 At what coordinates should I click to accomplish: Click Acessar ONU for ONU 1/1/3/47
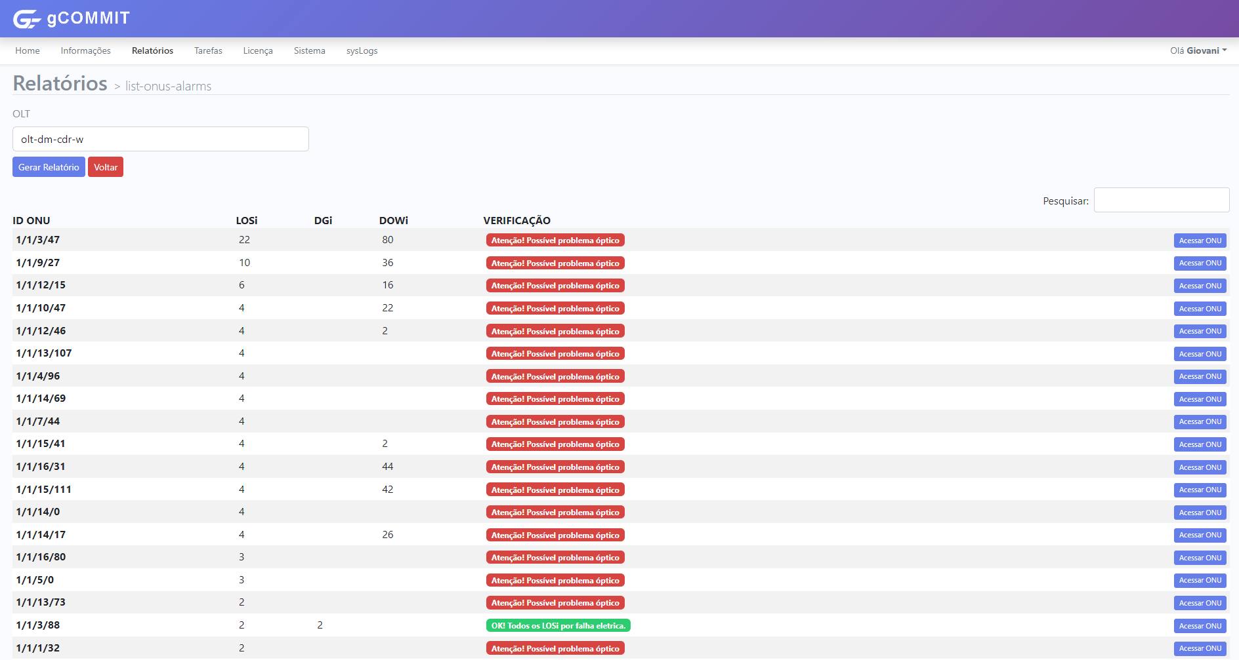[1200, 241]
